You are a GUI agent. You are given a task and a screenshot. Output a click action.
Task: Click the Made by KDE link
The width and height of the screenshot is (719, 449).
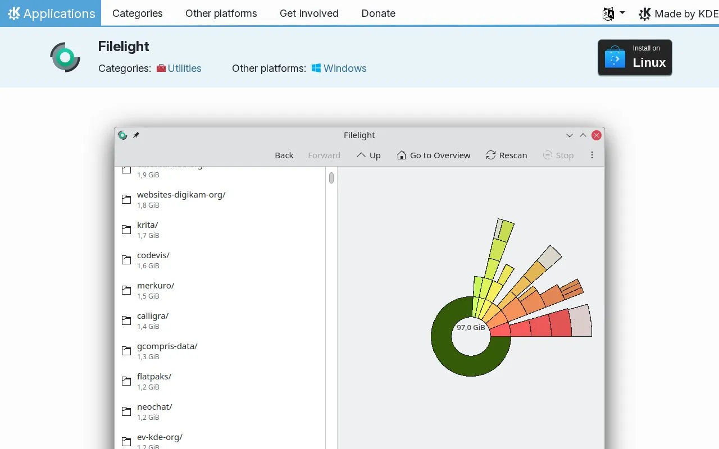[x=679, y=14]
